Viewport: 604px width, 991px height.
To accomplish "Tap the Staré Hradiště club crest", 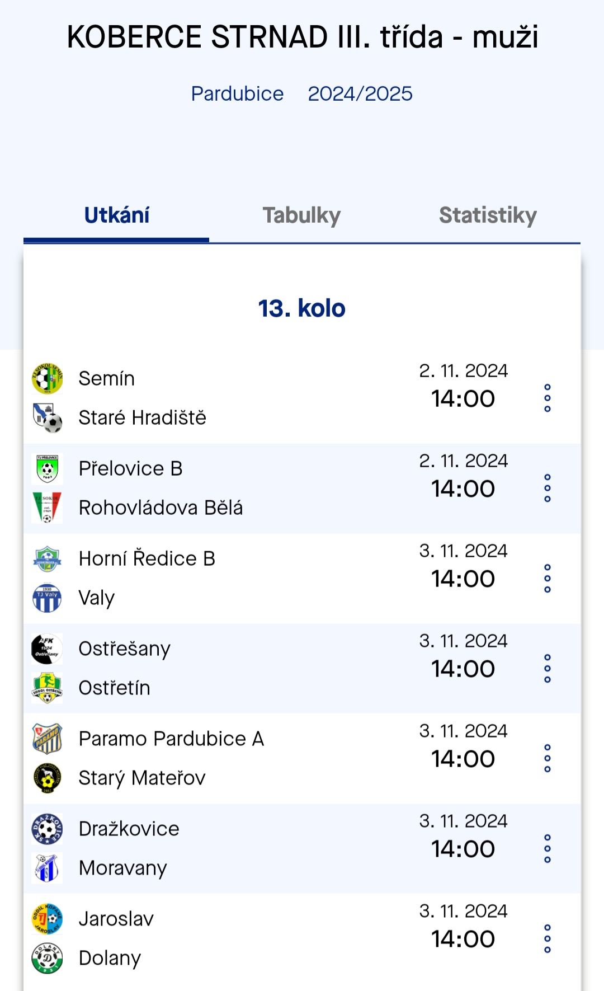I will tap(47, 418).
